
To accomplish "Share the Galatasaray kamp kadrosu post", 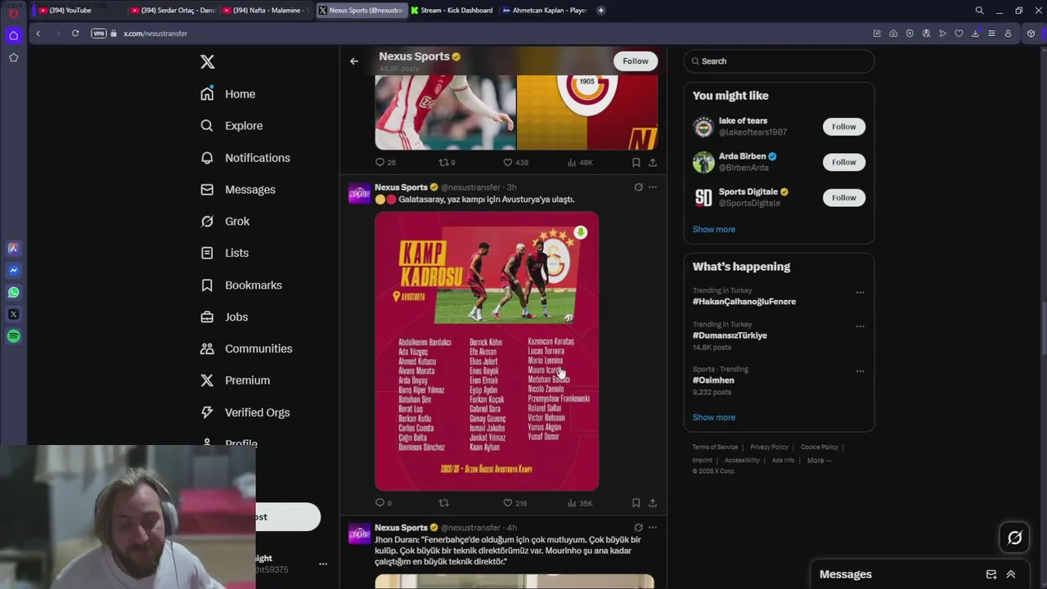I will tap(652, 503).
